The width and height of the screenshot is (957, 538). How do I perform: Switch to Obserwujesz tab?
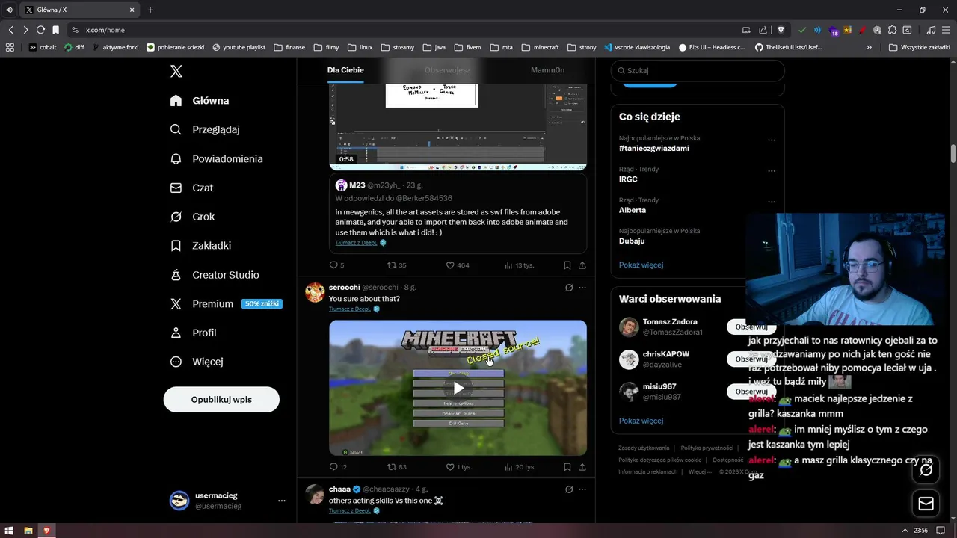point(447,70)
